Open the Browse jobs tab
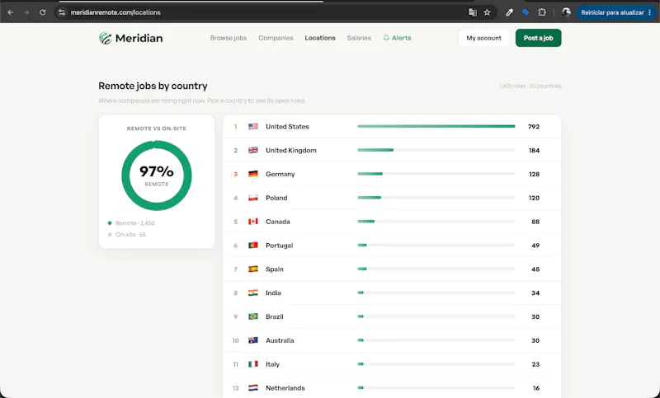 pos(229,38)
